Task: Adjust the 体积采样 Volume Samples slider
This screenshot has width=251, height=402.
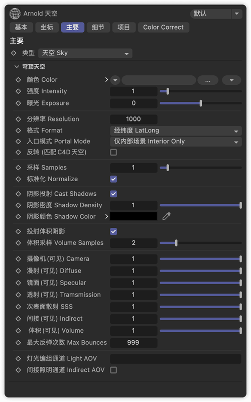Action: 201,243
